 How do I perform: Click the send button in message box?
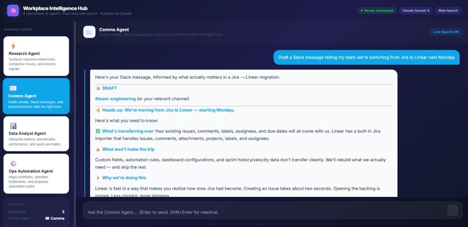tap(452, 210)
